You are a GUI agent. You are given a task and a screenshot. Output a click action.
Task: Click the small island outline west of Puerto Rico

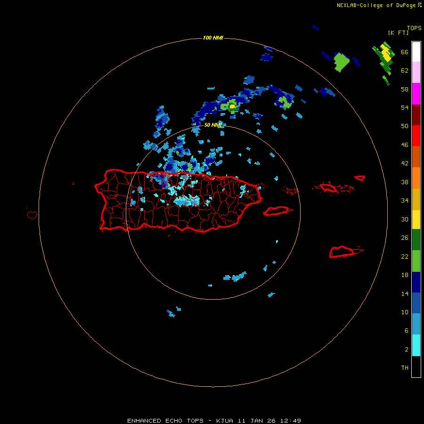point(32,215)
